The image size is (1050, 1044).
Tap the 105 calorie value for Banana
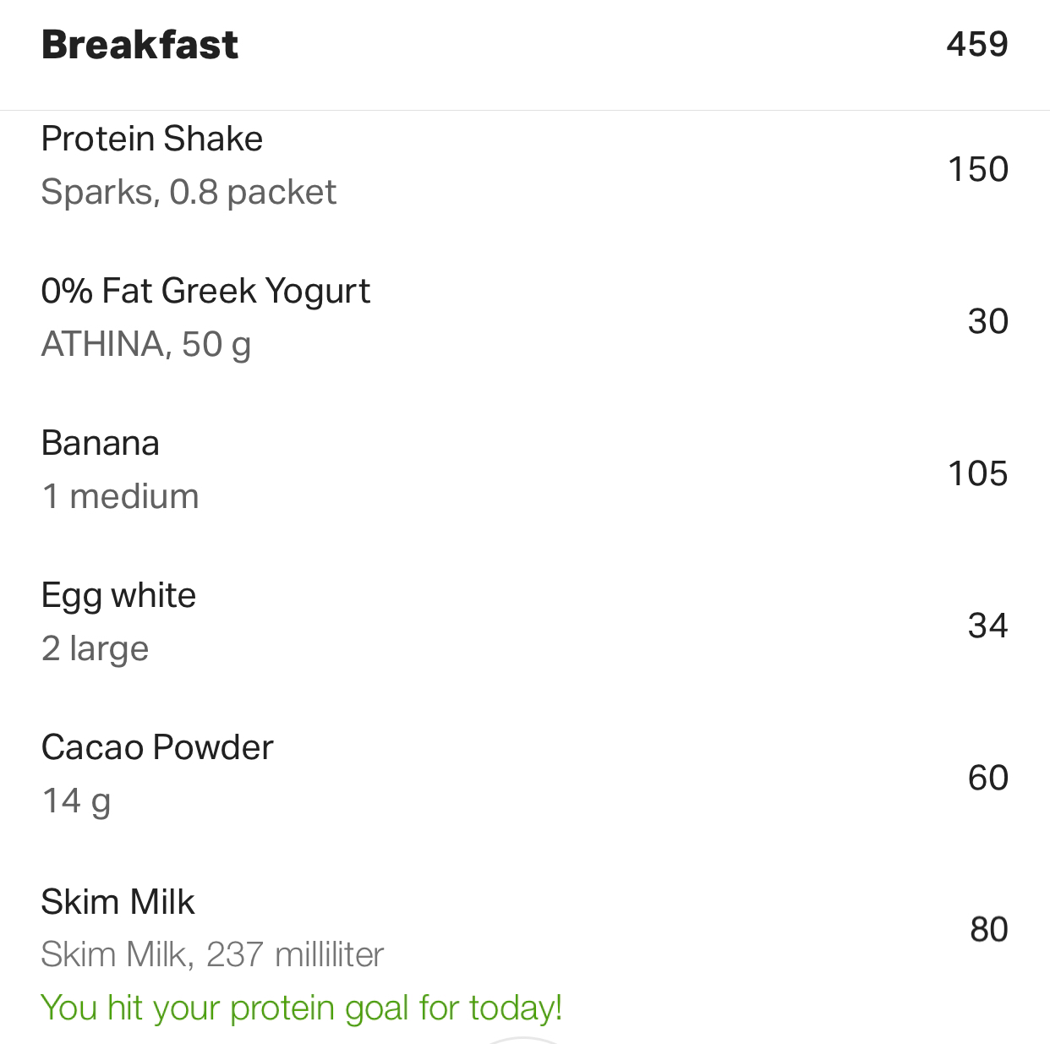point(978,473)
